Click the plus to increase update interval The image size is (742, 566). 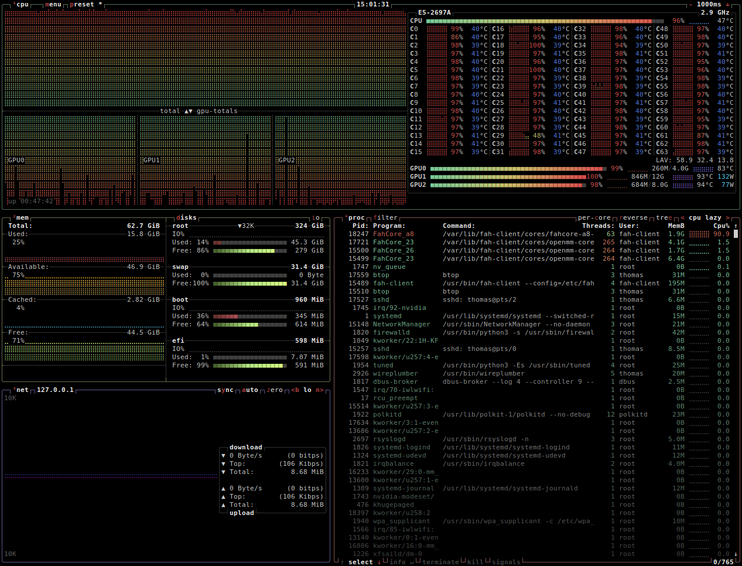coord(728,5)
